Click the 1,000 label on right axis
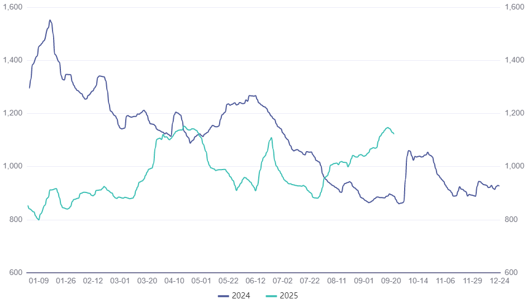Image resolution: width=531 pixels, height=304 pixels. 514,166
